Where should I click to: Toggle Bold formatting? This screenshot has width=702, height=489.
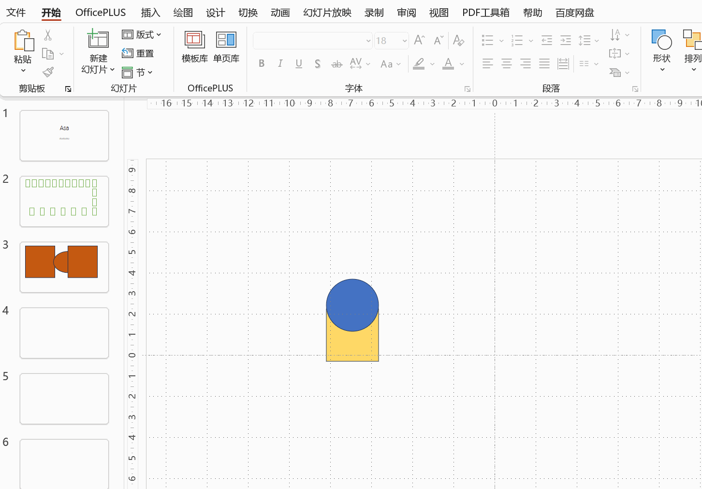pyautogui.click(x=262, y=63)
